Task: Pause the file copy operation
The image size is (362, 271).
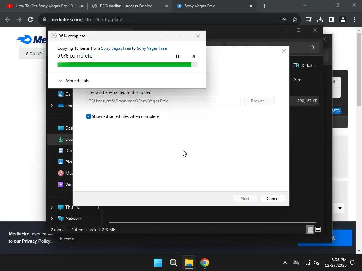Action: [177, 56]
